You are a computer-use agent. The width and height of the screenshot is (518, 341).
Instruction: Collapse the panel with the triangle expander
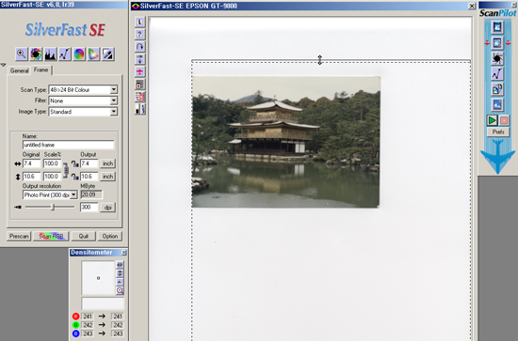(4, 65)
